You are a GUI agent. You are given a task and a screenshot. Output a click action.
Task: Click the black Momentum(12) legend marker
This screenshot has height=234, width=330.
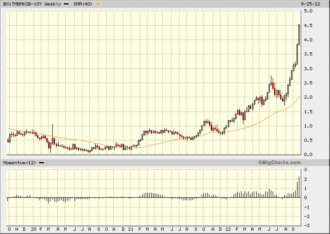(x=42, y=163)
